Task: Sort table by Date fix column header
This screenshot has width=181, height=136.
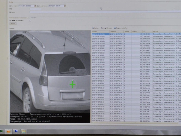Action: coord(100,31)
